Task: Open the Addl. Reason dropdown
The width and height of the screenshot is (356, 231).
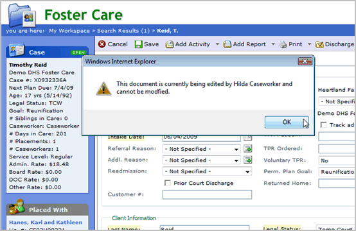Action: (x=201, y=160)
